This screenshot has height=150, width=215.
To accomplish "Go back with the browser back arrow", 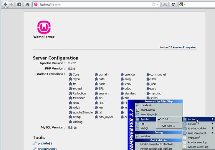I will click(x=6, y=4).
